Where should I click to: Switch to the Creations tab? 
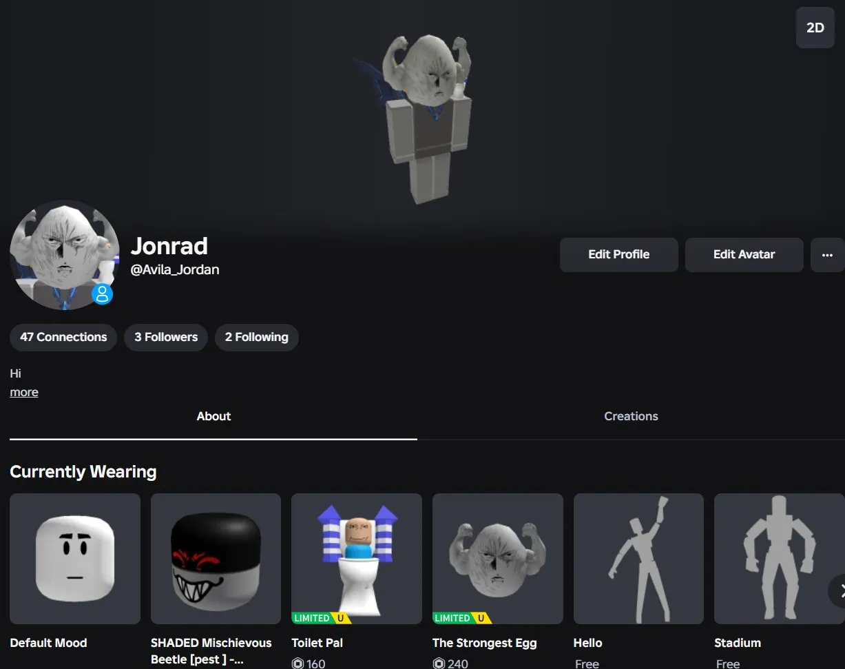coord(631,416)
